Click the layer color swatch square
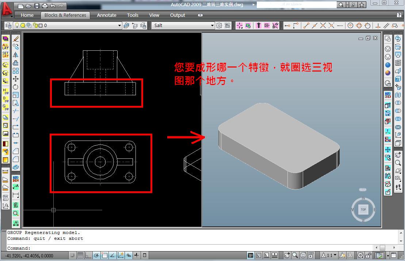 (x=41, y=25)
